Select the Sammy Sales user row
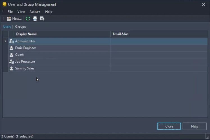The height and width of the screenshot is (140, 210). (x=108, y=68)
